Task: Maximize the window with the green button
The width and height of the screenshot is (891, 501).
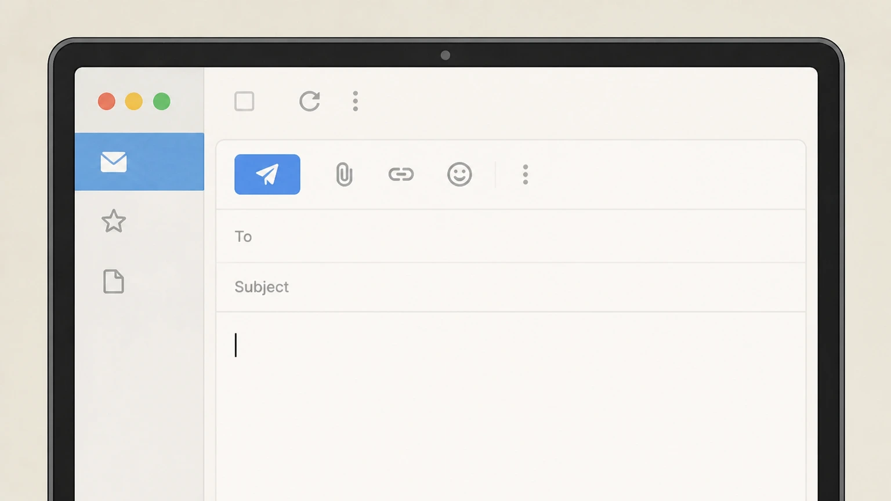Action: point(162,101)
